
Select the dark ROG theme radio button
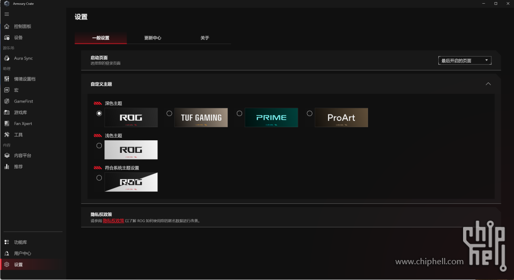coord(99,113)
